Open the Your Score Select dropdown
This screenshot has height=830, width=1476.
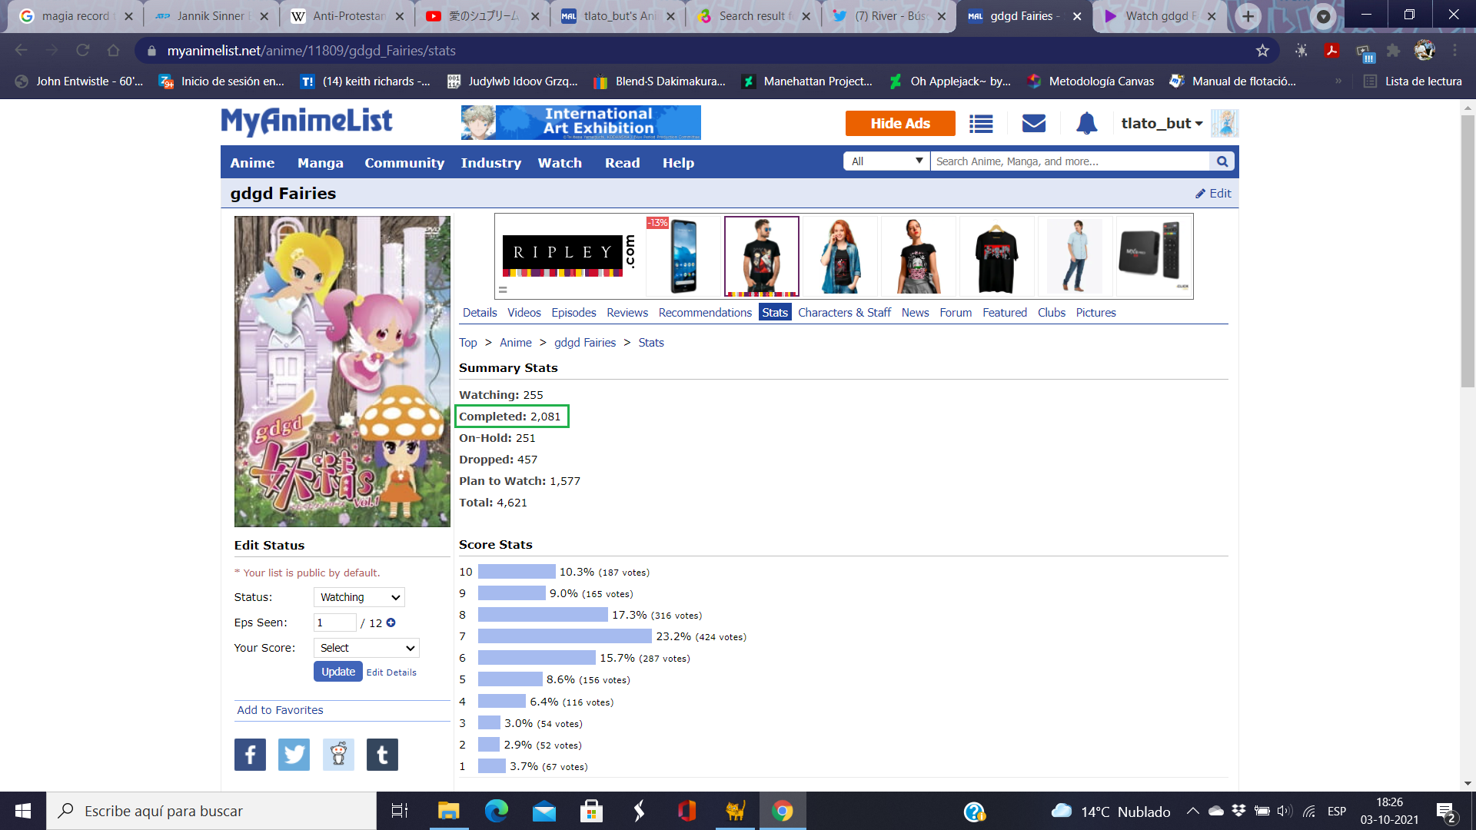pos(367,649)
